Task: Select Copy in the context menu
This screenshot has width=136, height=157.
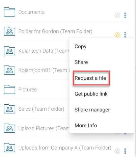Action: pos(80,47)
